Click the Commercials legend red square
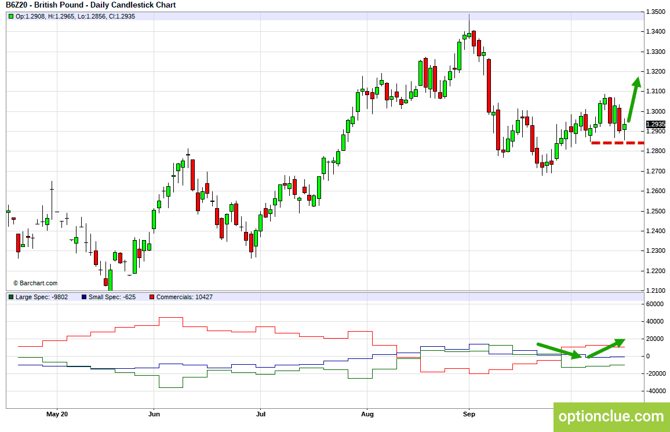The image size is (670, 432). (152, 297)
